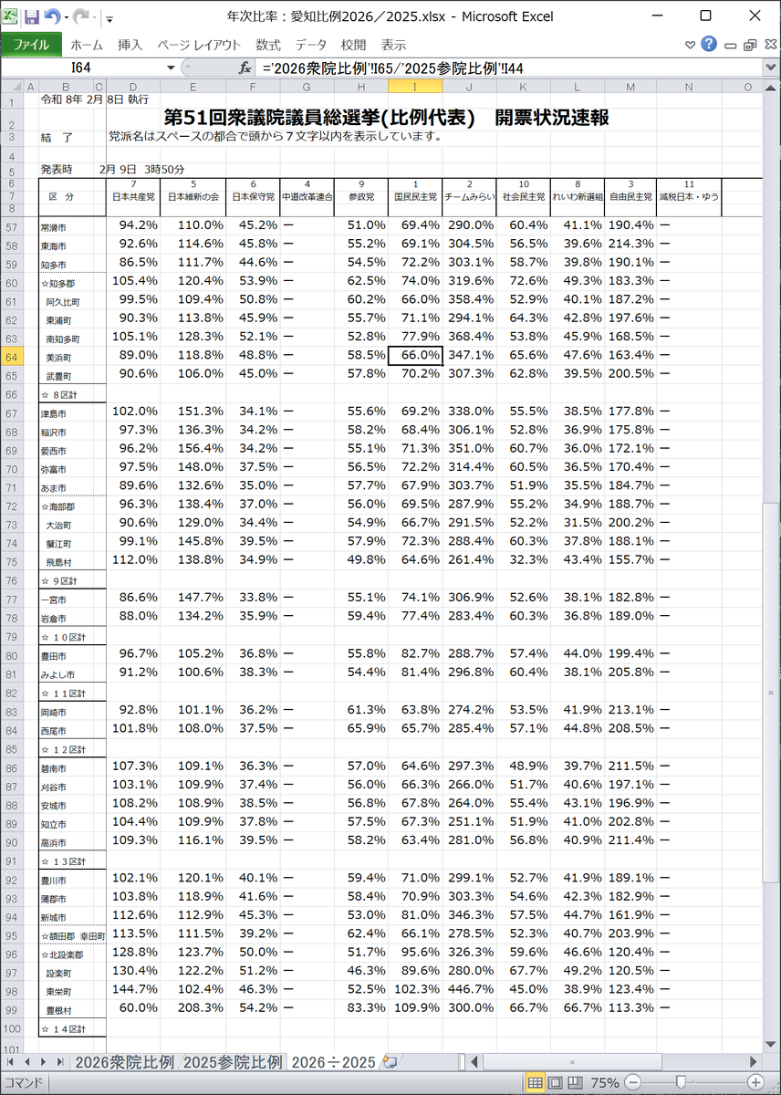Image resolution: width=781 pixels, height=1095 pixels.
Task: Select cell 156.4% in 愛西市 row
Action: [x=193, y=450]
